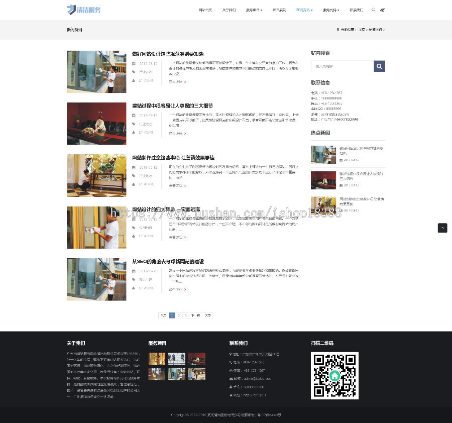The height and width of the screenshot is (423, 452).
Task: Open the third article's hallway cleaning thumbnail
Action: click(x=96, y=176)
